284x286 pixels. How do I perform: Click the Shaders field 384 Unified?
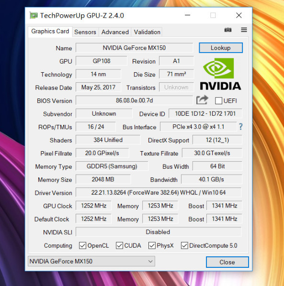pyautogui.click(x=108, y=140)
